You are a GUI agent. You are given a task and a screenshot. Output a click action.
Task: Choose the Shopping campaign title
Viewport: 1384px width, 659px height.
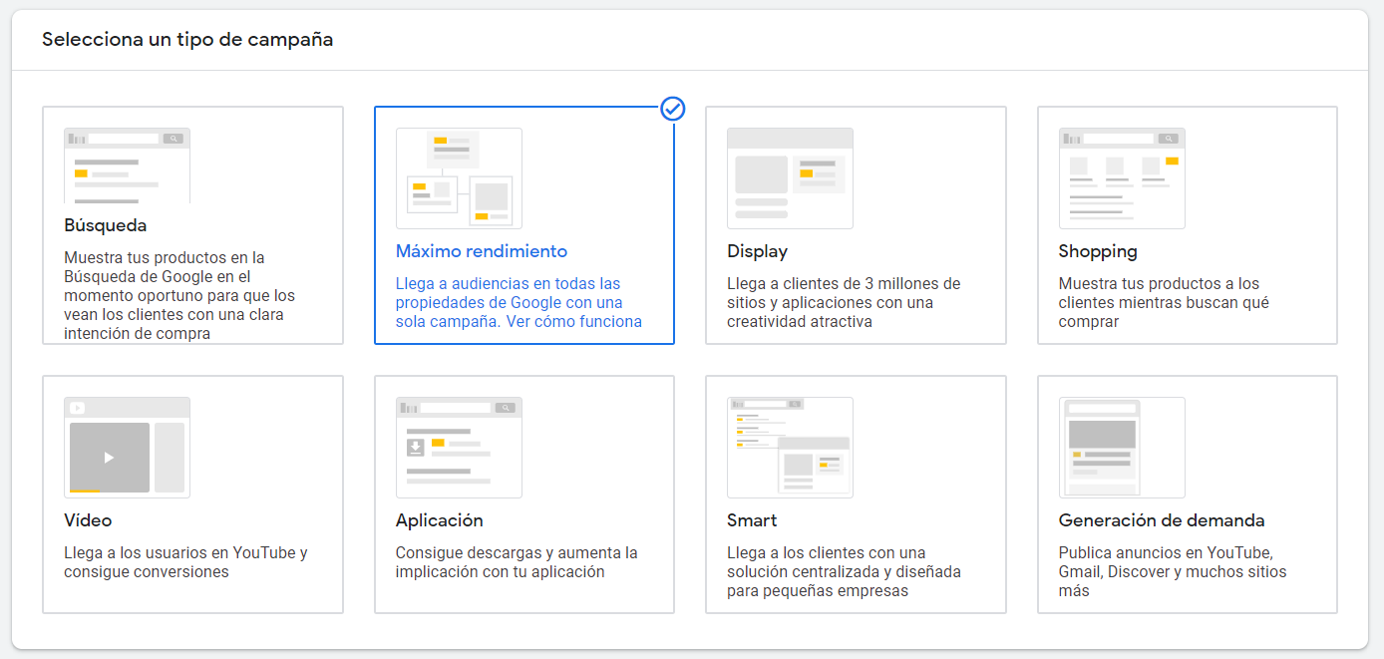coord(1098,251)
